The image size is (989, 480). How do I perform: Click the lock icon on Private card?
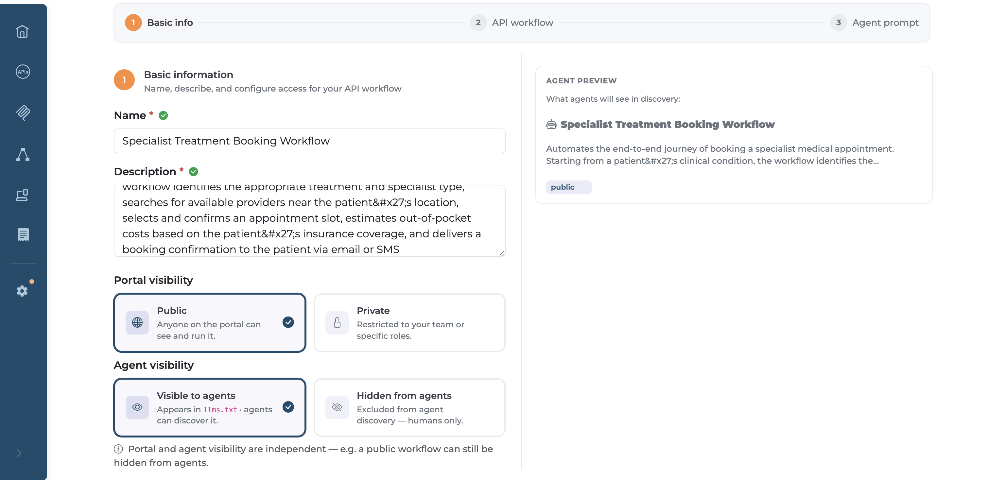(x=337, y=322)
